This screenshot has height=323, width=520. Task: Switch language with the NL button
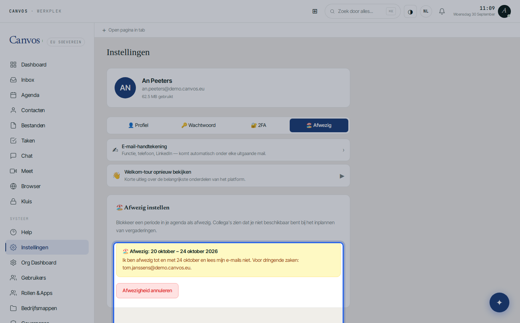pyautogui.click(x=426, y=11)
